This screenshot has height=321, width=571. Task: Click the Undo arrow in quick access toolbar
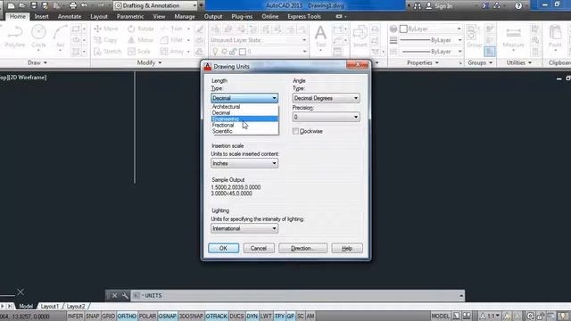pyautogui.click(x=85, y=5)
